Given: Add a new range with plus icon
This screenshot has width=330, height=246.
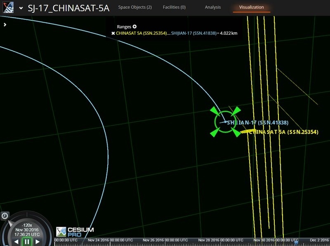Looking at the screenshot, I should pyautogui.click(x=135, y=26).
